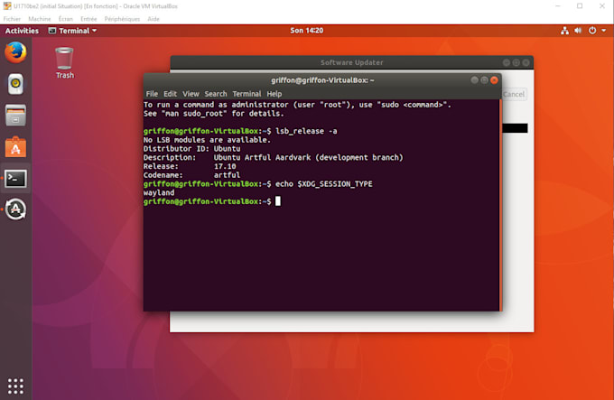Click 'Distributor ID: Ubuntu' line

coord(191,149)
